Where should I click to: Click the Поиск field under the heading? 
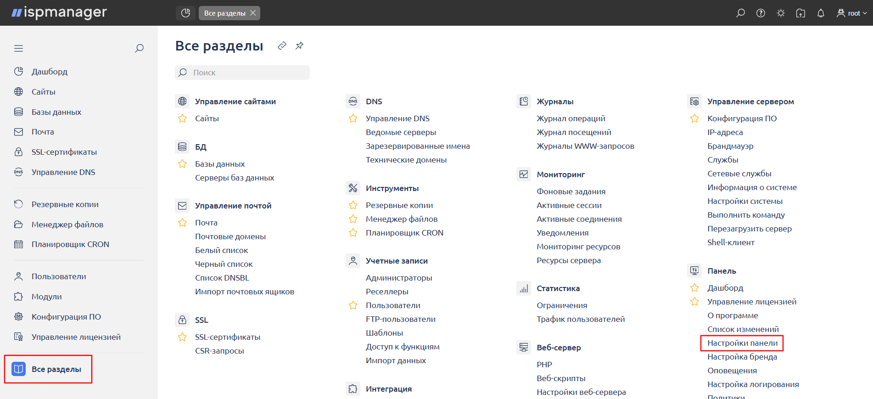click(x=242, y=73)
